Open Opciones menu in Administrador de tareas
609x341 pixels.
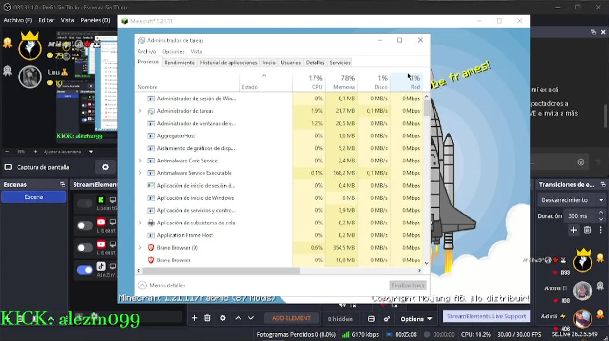173,52
